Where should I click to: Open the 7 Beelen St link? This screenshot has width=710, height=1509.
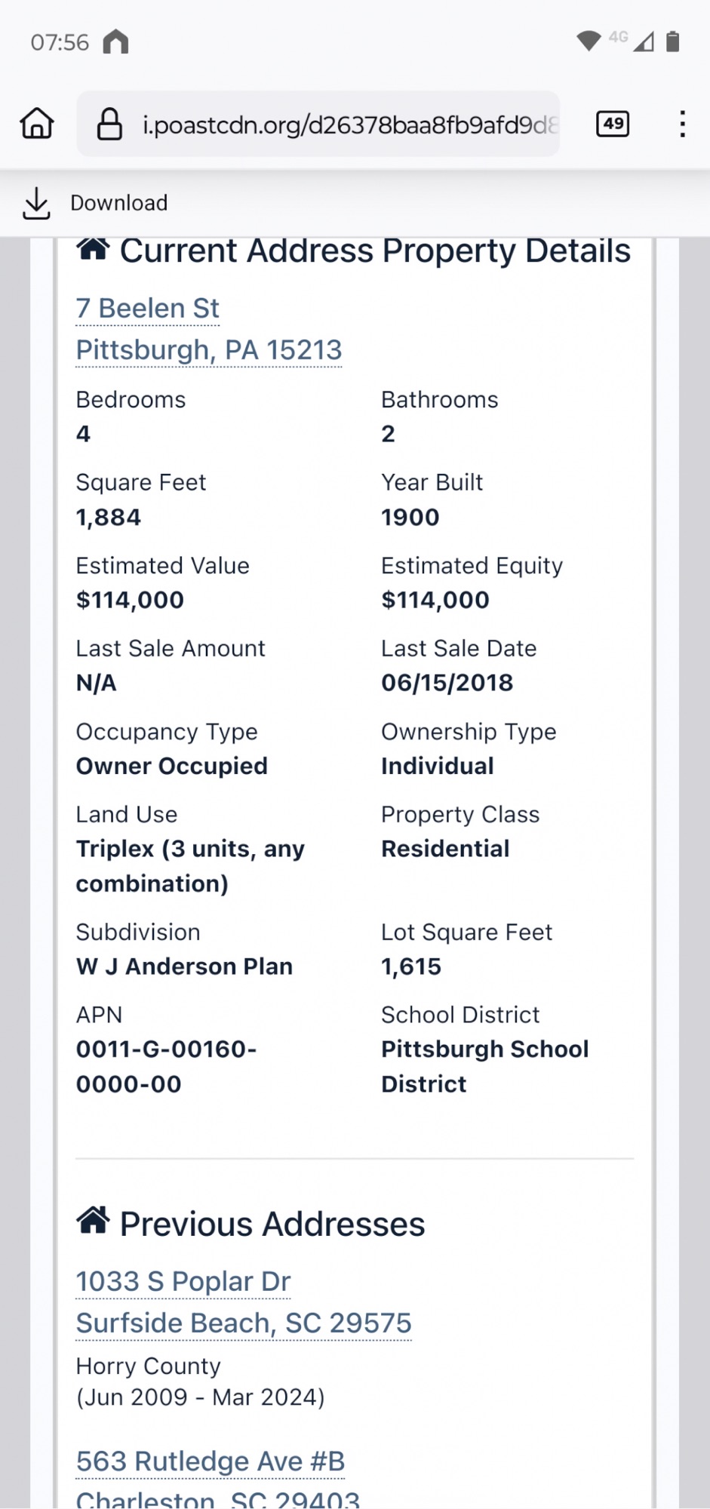[148, 309]
